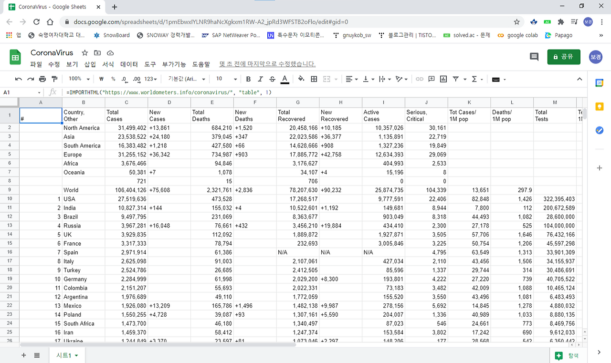Image resolution: width=611 pixels, height=363 pixels.
Task: Redo the last undone action
Action: [x=31, y=79]
